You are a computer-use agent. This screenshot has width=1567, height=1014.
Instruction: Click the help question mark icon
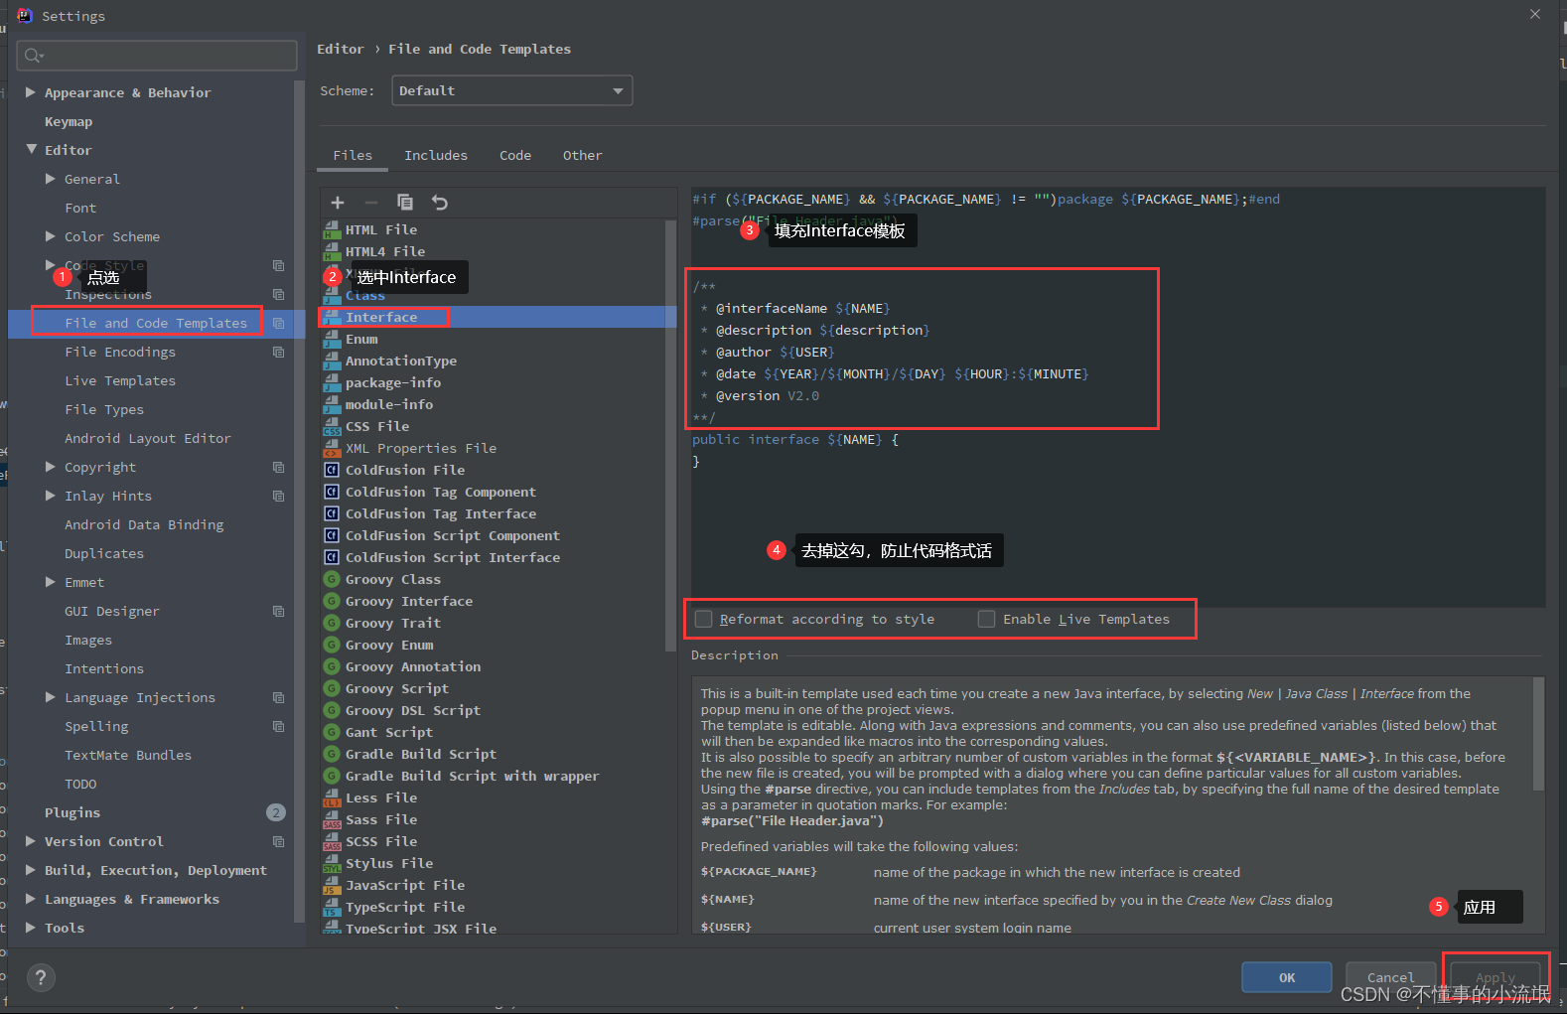[41, 978]
